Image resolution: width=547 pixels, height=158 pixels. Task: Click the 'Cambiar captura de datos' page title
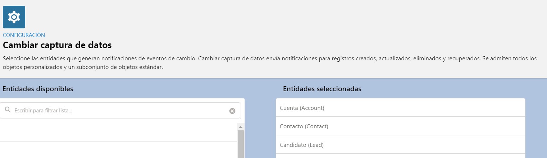(57, 45)
